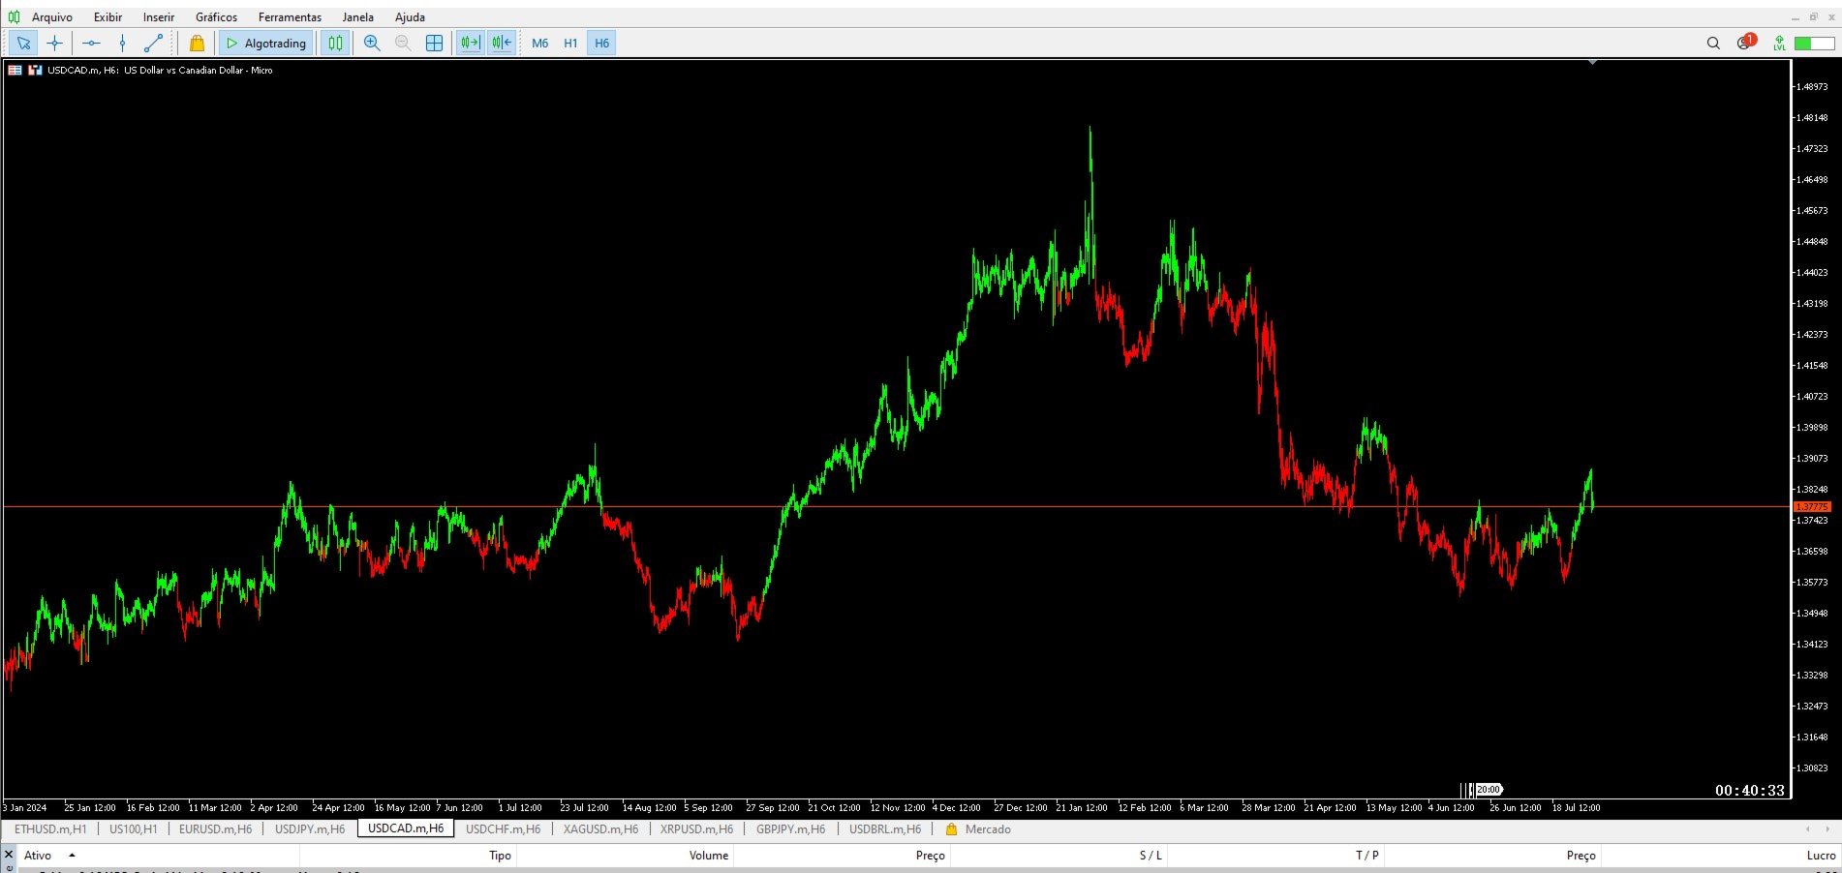Switch to XAGUSD.m,H6 chart tab
Image resolution: width=1842 pixels, height=873 pixels.
tap(600, 828)
